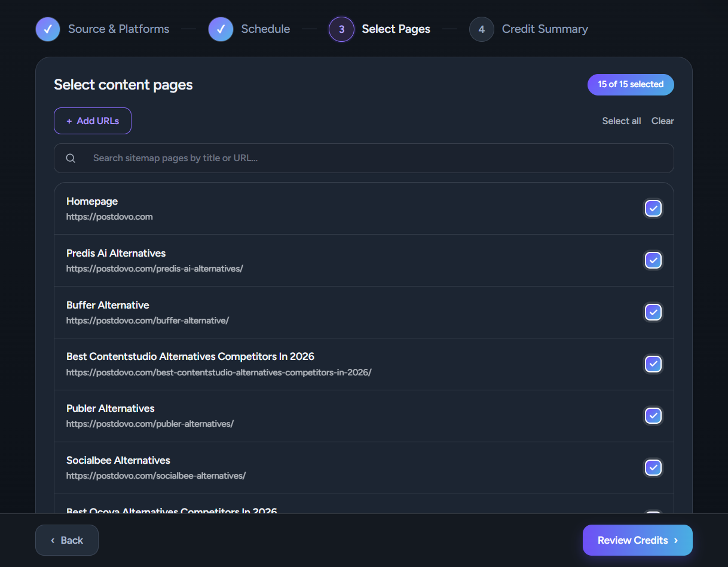Screen dimensions: 728x567
Task: Clear all selected pages
Action: tap(662, 121)
